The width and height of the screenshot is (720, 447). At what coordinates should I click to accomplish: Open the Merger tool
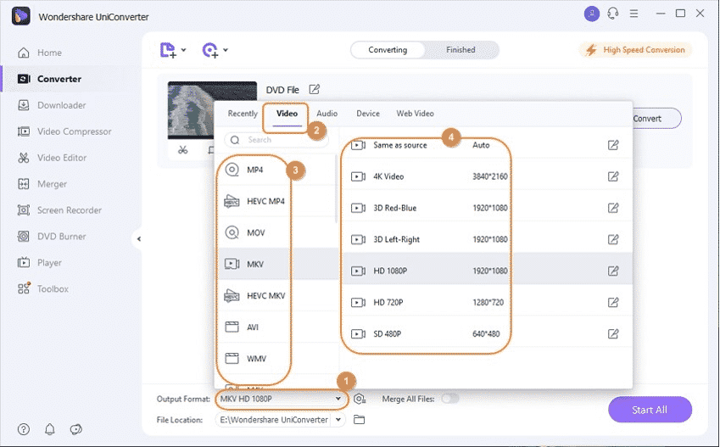[x=42, y=184]
